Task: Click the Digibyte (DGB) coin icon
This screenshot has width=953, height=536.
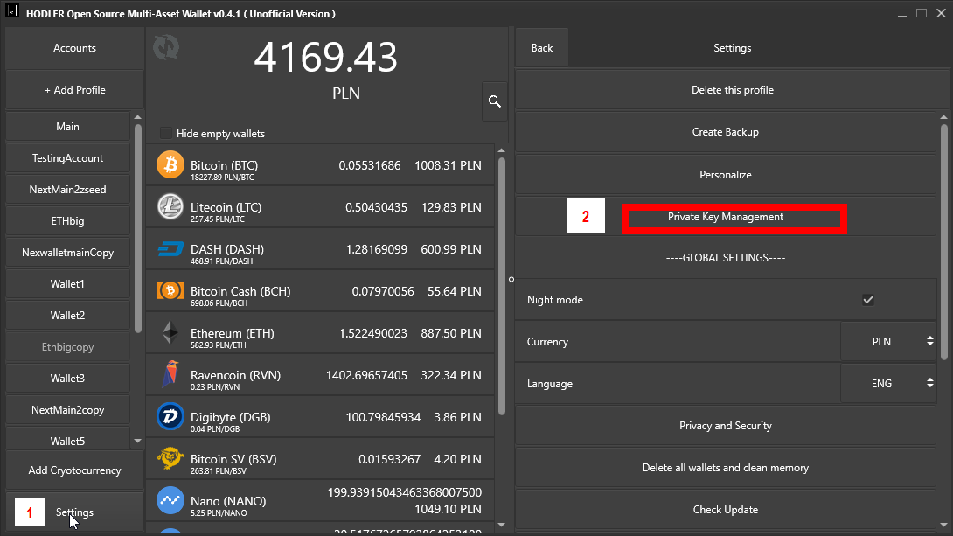Action: (170, 416)
